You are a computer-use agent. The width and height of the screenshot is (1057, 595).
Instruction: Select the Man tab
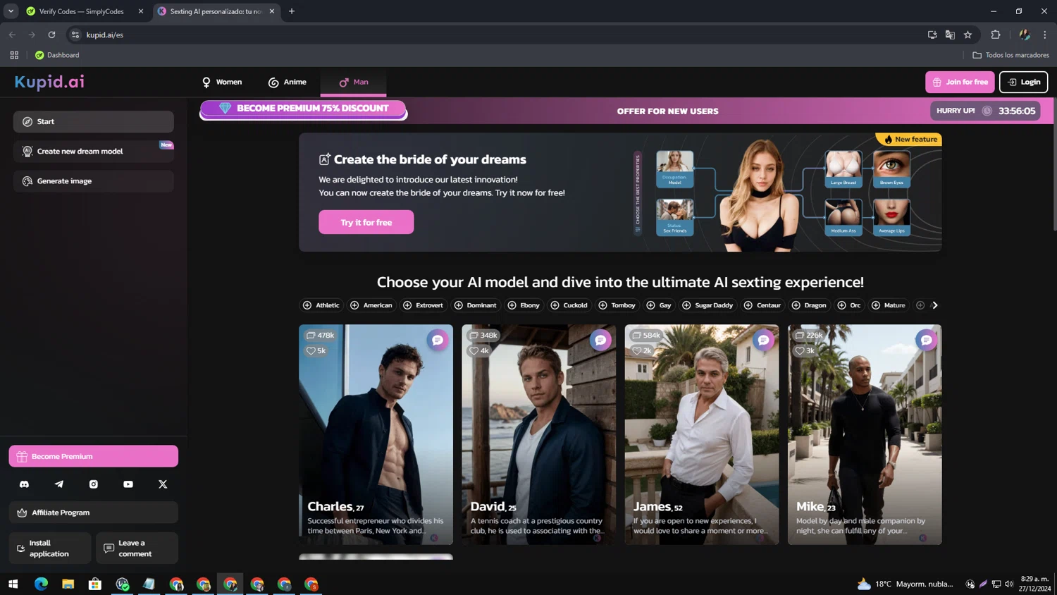point(354,82)
